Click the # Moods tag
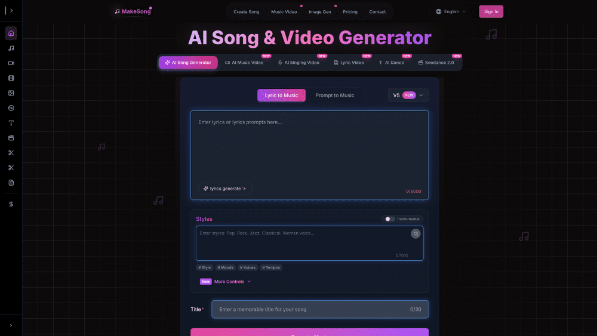597x336 pixels. (x=226, y=267)
